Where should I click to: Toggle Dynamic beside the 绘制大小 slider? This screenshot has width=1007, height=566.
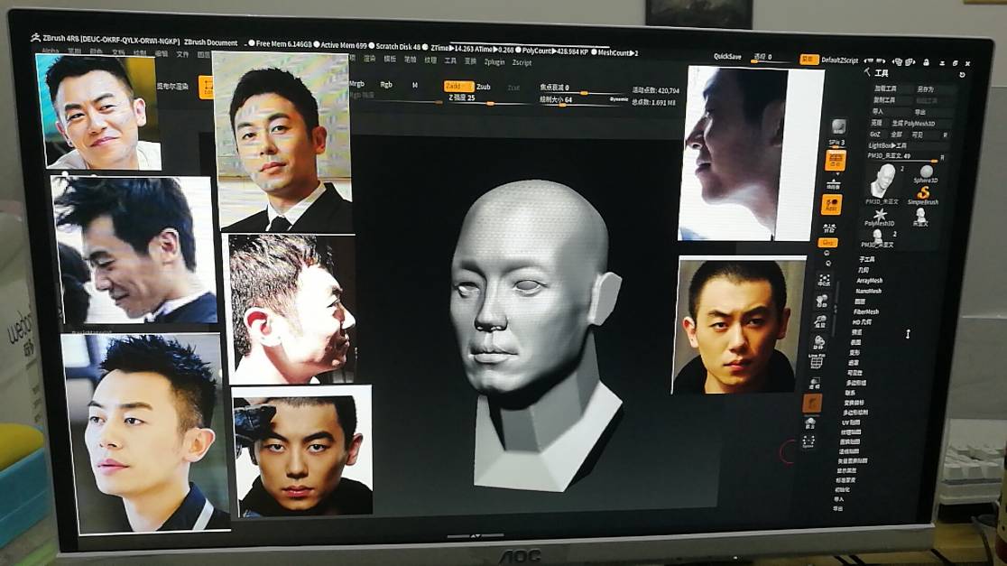click(x=618, y=99)
